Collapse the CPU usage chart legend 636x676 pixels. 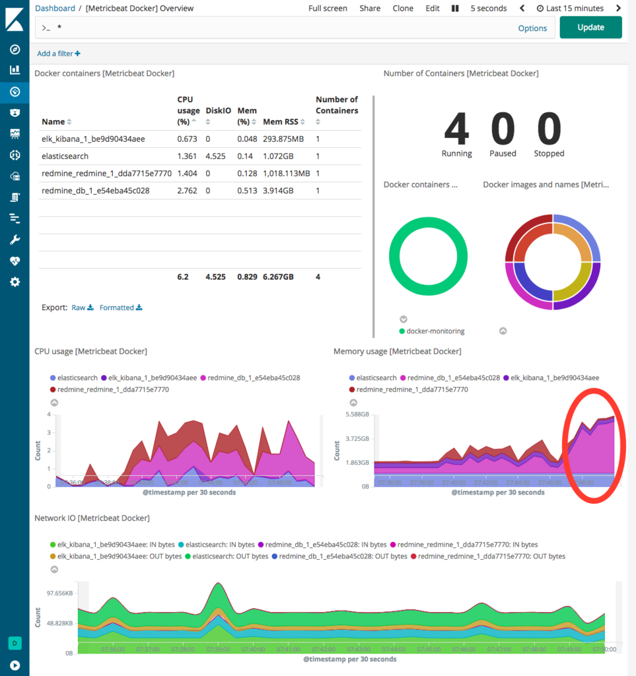click(x=54, y=403)
